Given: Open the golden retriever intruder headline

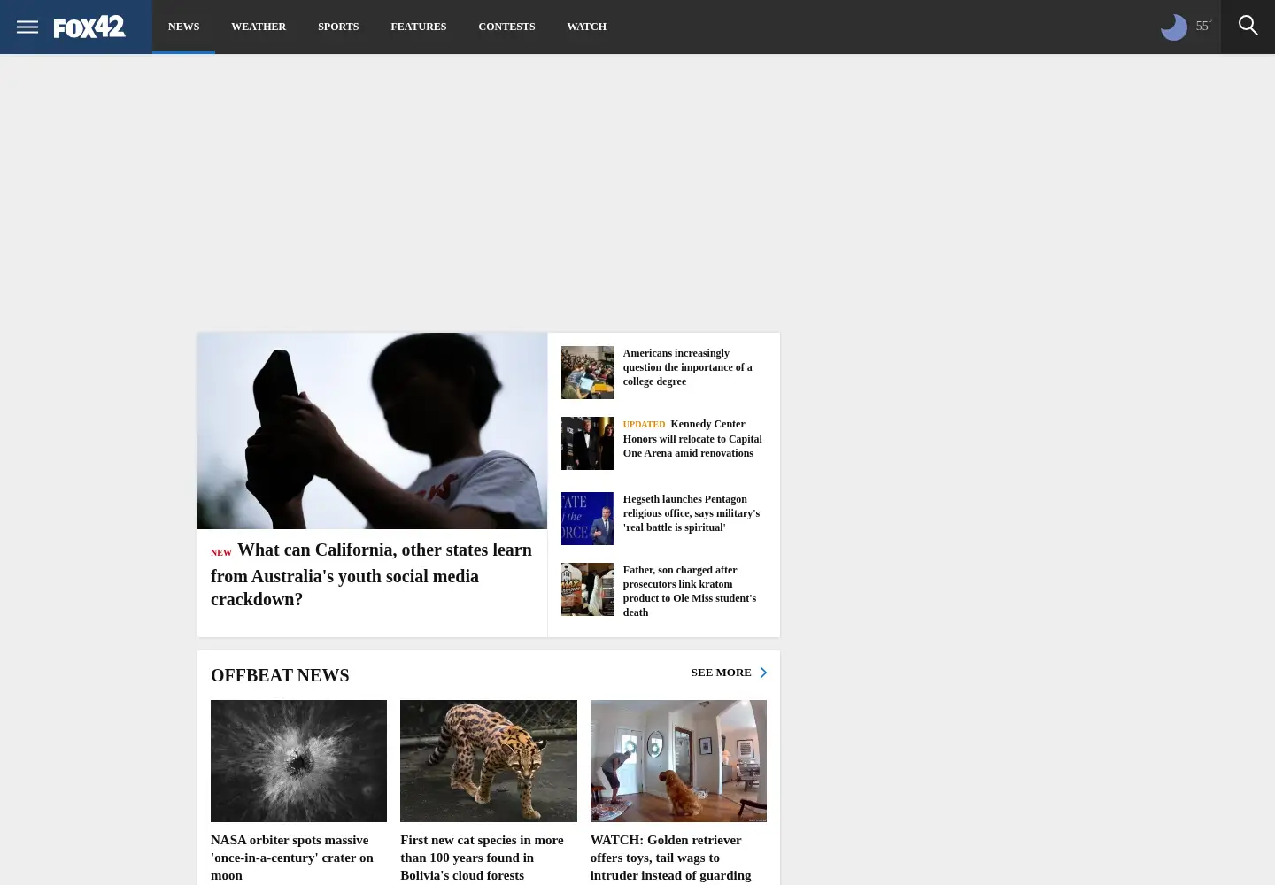Looking at the screenshot, I should click(x=670, y=858).
